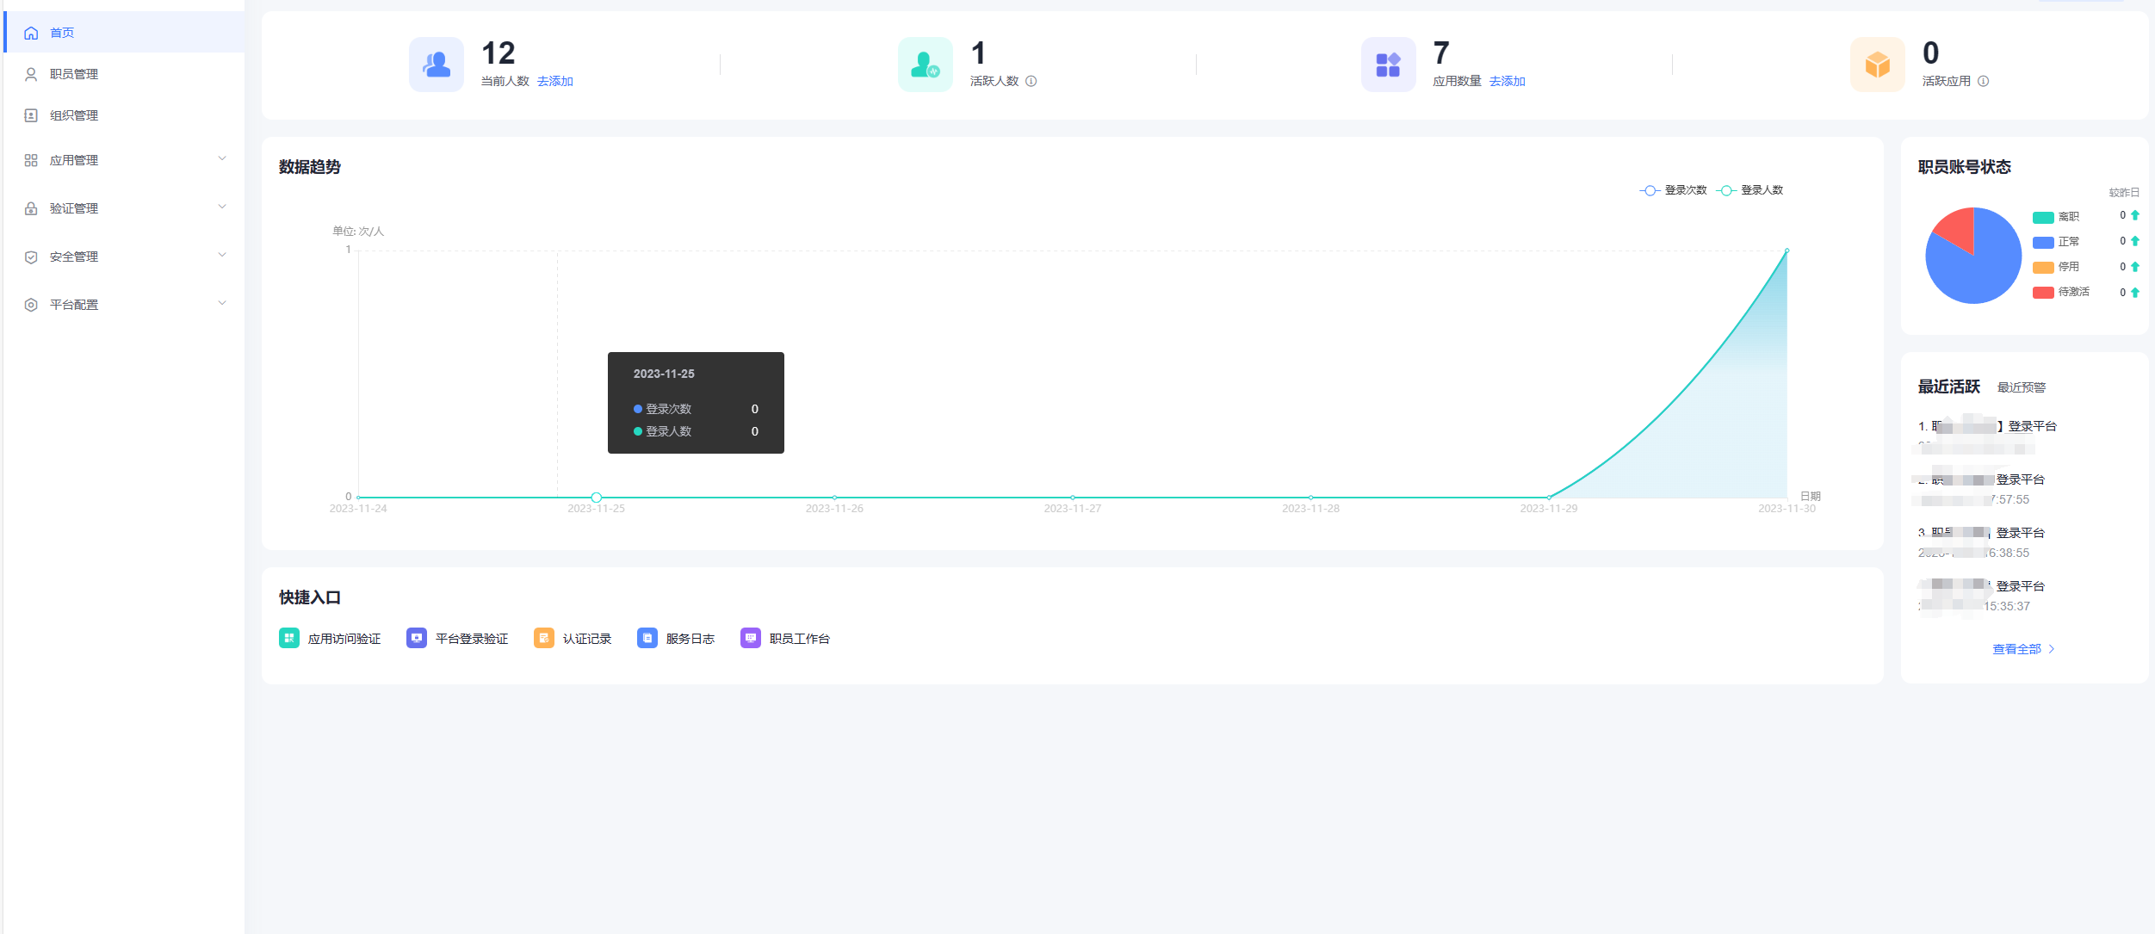Click the 职员管理 person icon
2155x934 pixels.
[x=31, y=74]
